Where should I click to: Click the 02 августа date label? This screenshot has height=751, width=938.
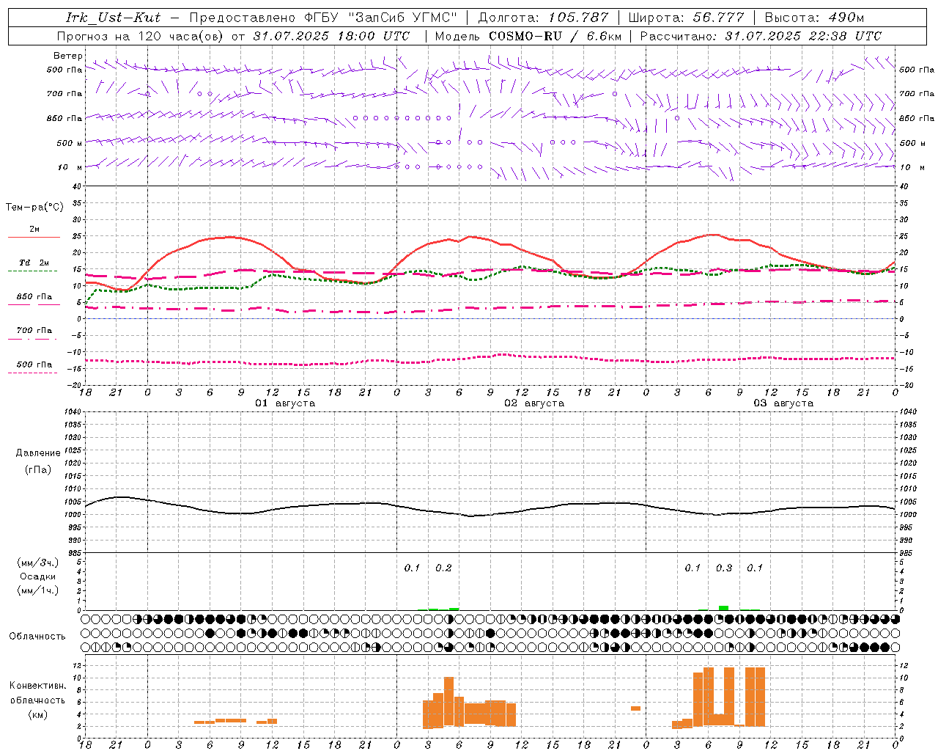[x=534, y=403]
